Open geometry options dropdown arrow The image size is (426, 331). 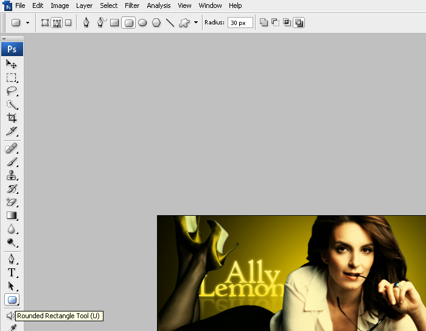pyautogui.click(x=196, y=23)
